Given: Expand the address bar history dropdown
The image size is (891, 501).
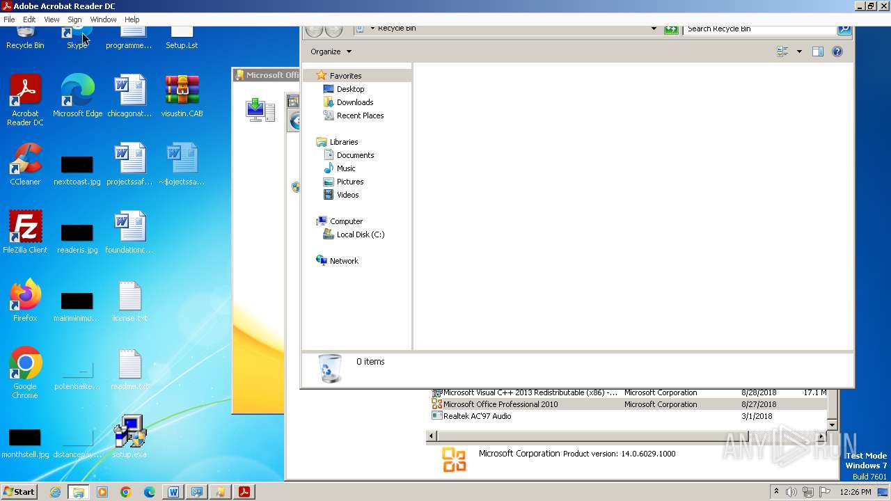Looking at the screenshot, I should pyautogui.click(x=654, y=29).
